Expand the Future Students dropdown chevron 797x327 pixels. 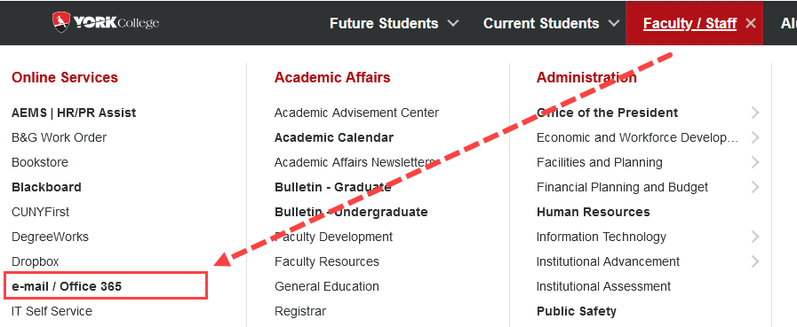click(453, 23)
